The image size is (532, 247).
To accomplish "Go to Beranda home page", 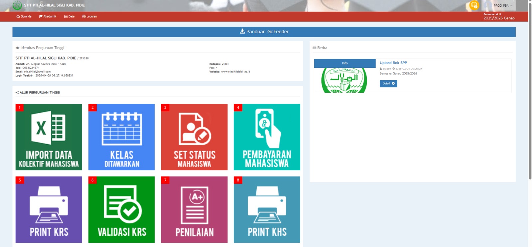I will pos(24,16).
